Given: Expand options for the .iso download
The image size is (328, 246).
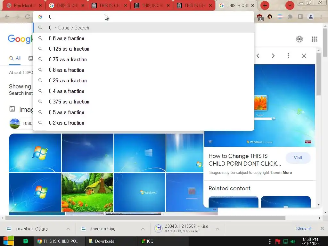Looking at the screenshot, I should (x=217, y=229).
